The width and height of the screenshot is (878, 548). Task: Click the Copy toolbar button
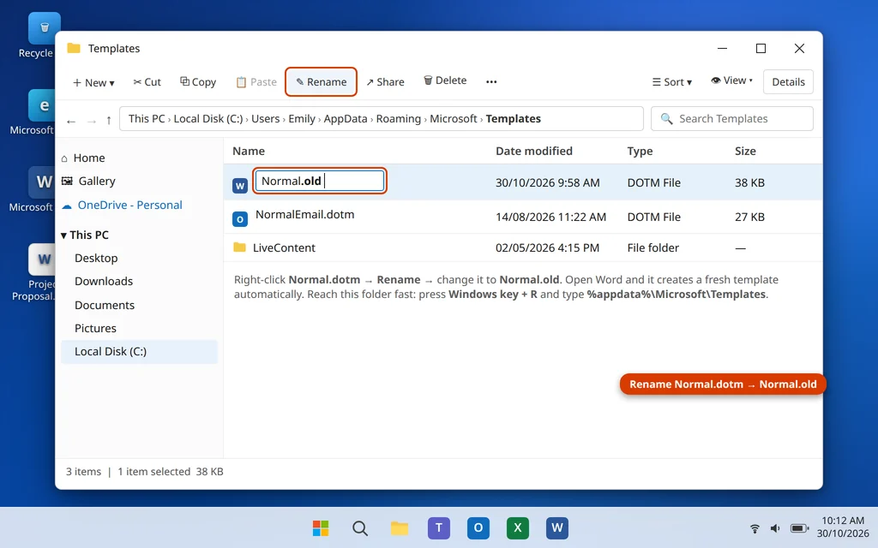coord(198,81)
